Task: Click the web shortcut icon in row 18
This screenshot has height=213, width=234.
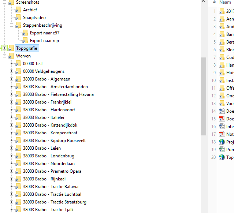Action: tap(222, 142)
